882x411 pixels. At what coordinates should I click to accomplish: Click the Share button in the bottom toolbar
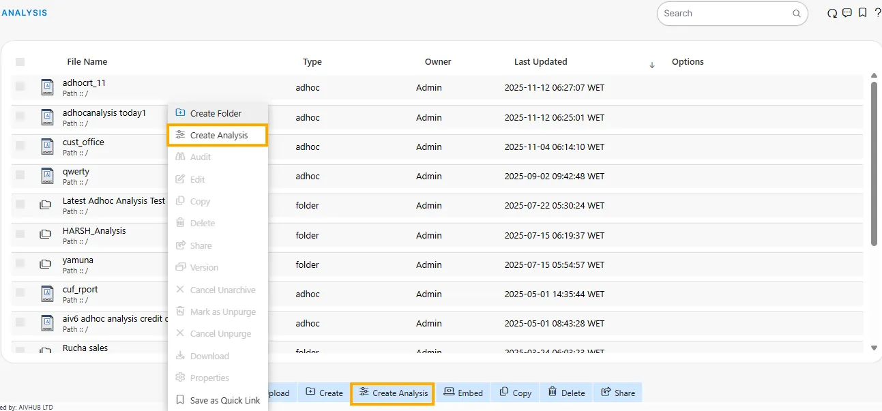(618, 393)
